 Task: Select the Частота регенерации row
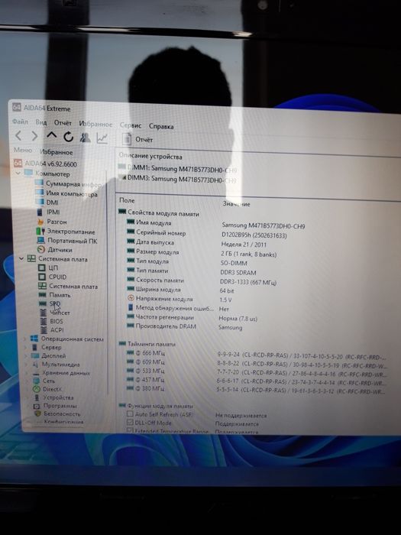click(192, 318)
